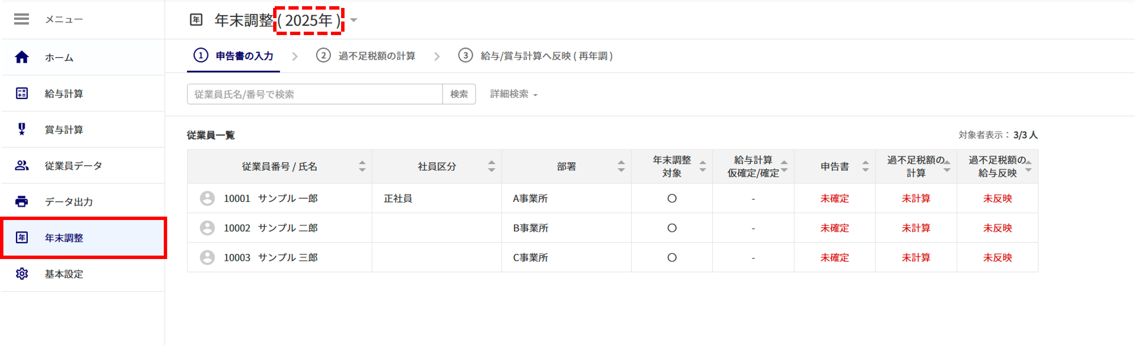This screenshot has height=345, width=1135.
Task: Sort table by 部署 column arrows
Action: [x=621, y=166]
